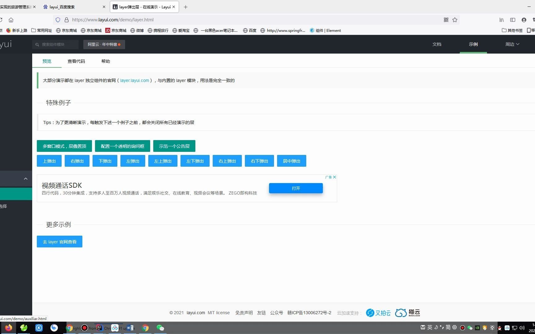Expand the 周边 dropdown menu

(512, 44)
